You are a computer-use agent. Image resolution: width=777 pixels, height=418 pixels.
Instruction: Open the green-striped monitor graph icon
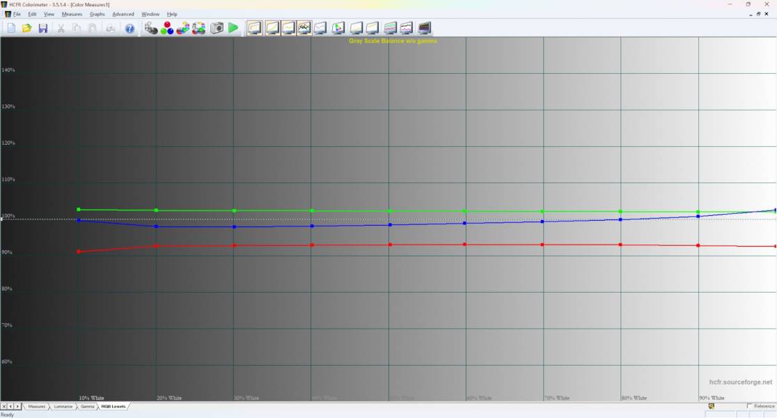coord(391,29)
